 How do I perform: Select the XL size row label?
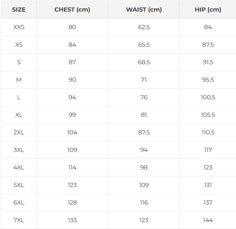19,115
